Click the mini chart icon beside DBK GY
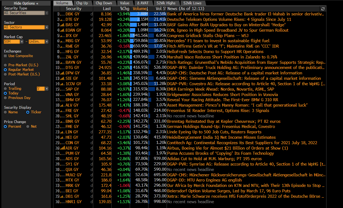 (63, 14)
